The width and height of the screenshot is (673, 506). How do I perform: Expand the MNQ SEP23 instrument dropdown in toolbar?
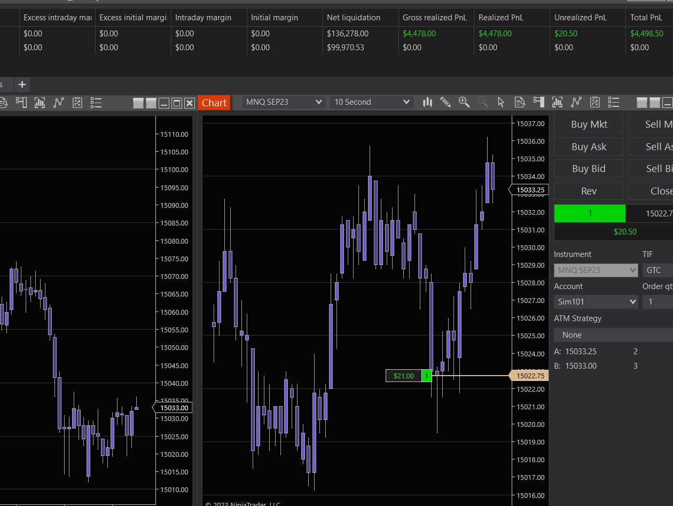(284, 102)
